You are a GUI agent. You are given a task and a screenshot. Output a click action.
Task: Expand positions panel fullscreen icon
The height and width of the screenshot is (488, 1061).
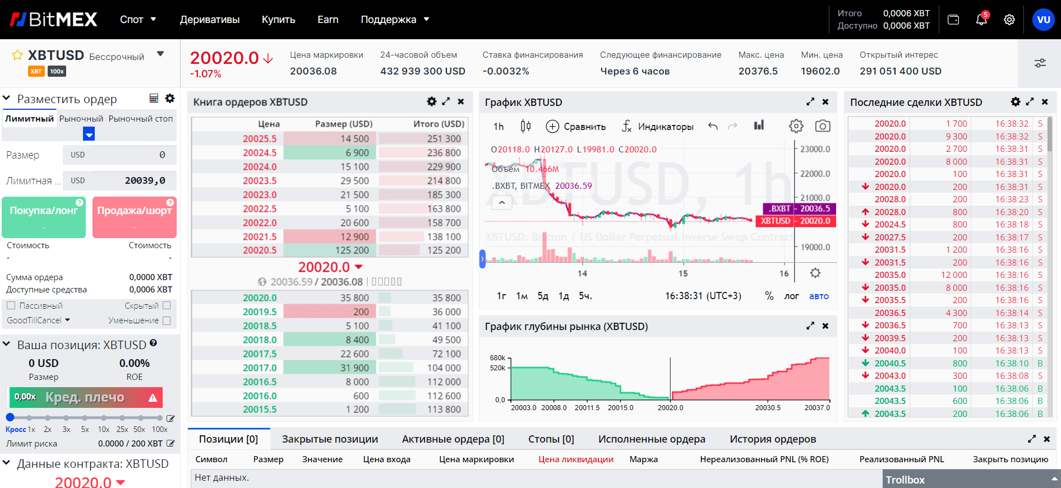click(x=1032, y=439)
